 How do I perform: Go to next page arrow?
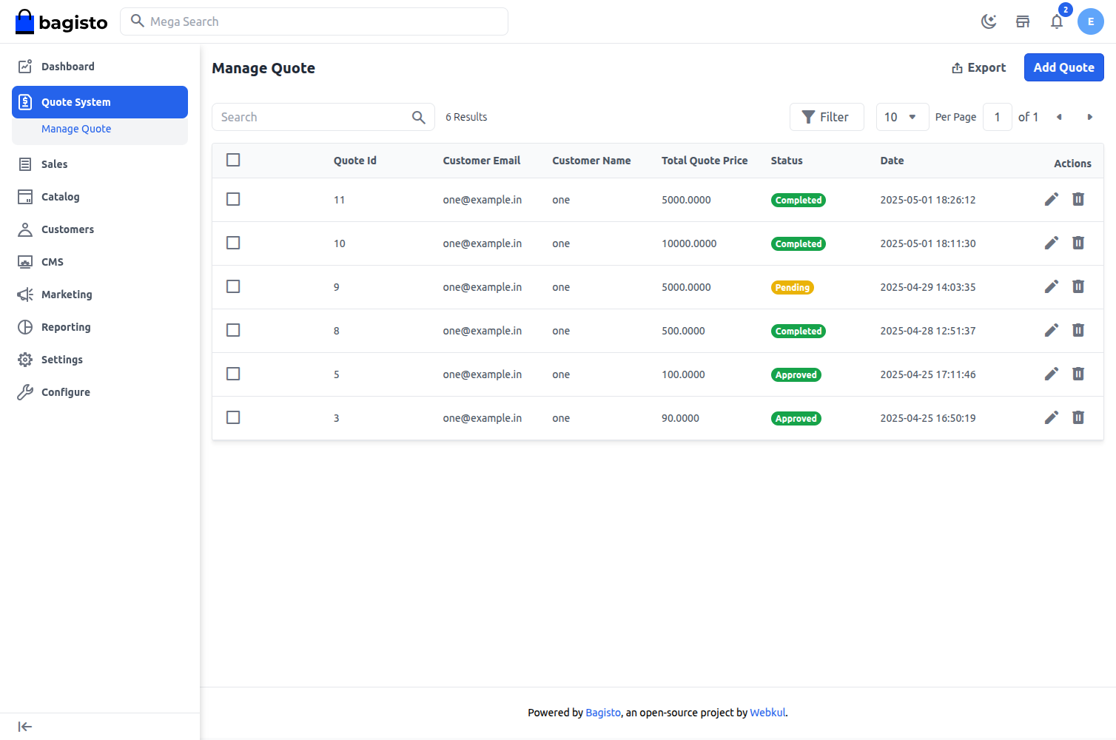[x=1089, y=117]
